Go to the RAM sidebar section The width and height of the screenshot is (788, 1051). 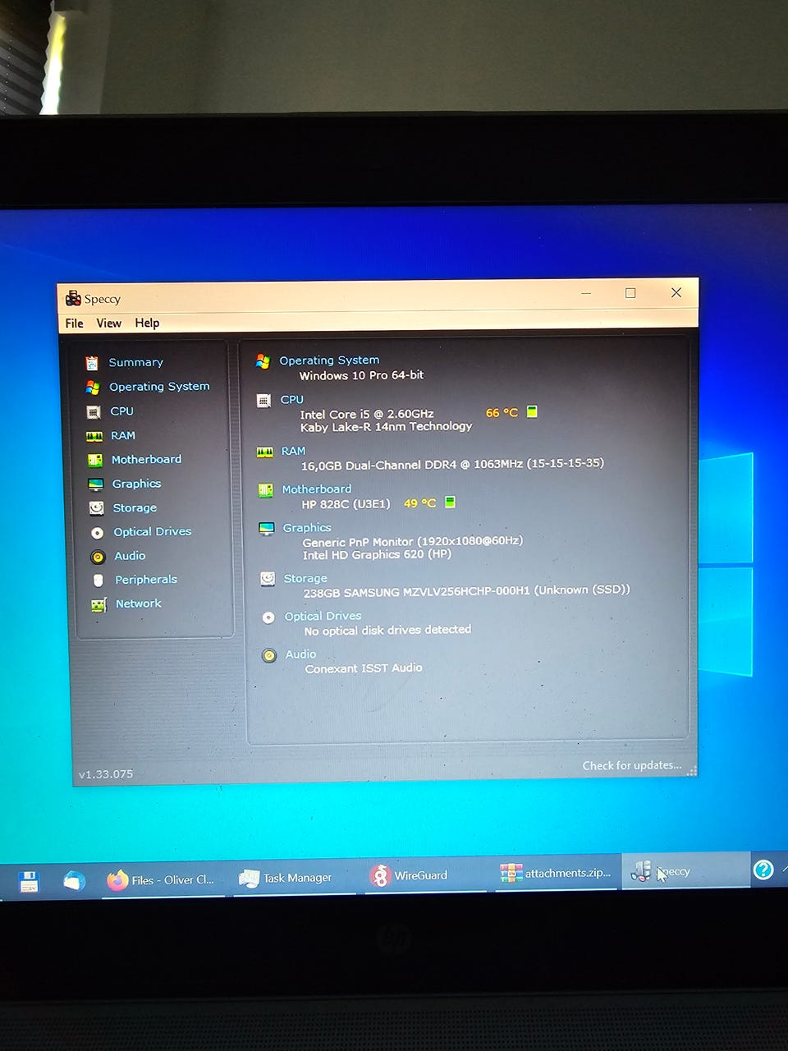123,435
